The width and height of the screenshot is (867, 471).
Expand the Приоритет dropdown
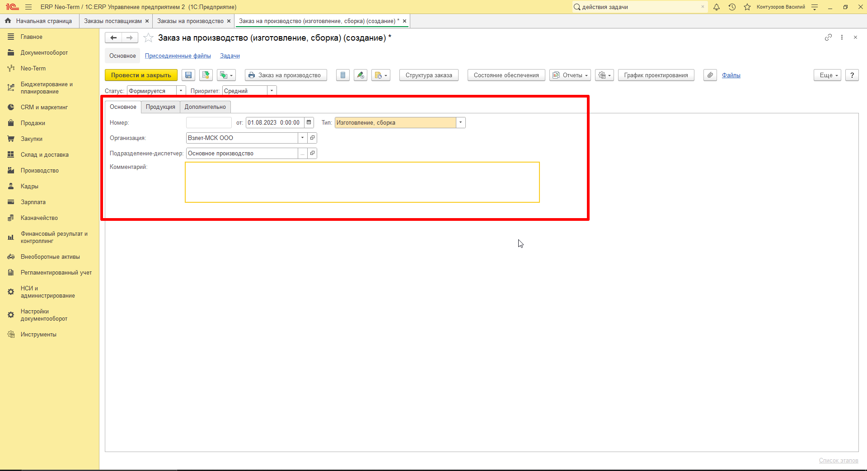coord(272,91)
